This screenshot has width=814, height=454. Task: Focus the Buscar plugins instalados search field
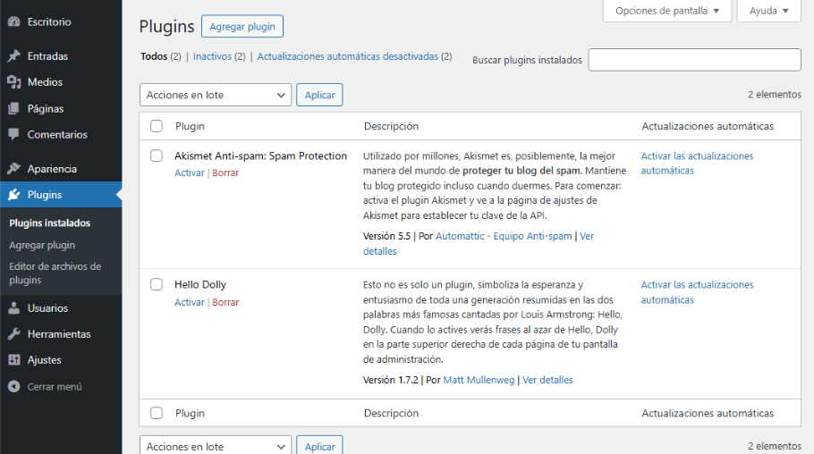point(694,60)
